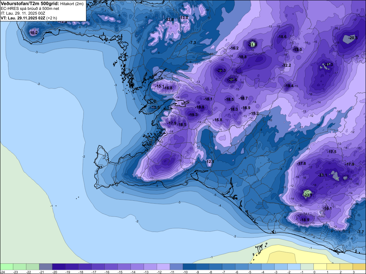
Task: Click the legend swatch labeled -4
Action: (268, 267)
